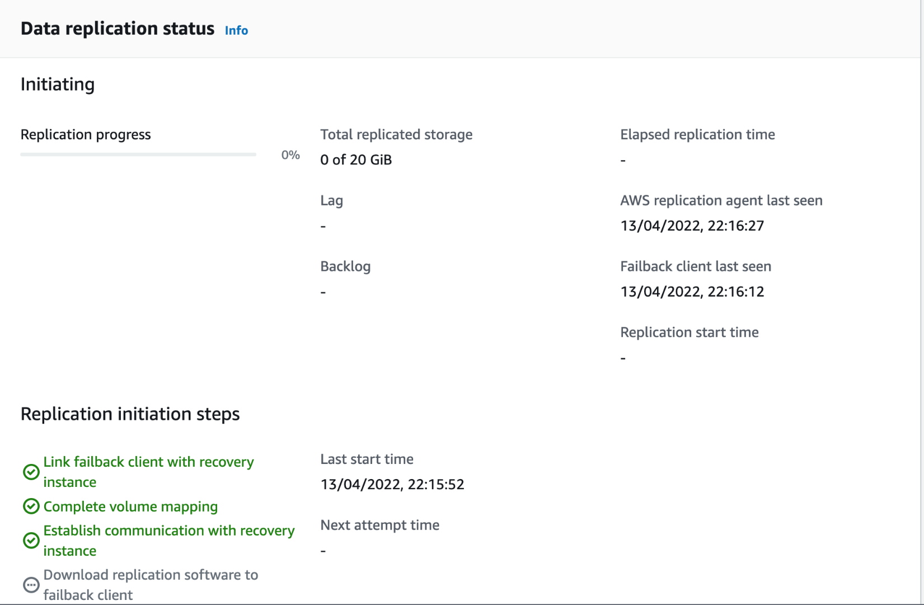Click the Backlog value placeholder
924x605 pixels.
click(323, 292)
